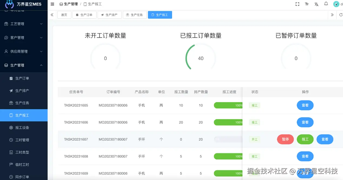Switch to the 首页 tab
Image resolution: width=343 pixels, height=180 pixels.
tap(64, 15)
